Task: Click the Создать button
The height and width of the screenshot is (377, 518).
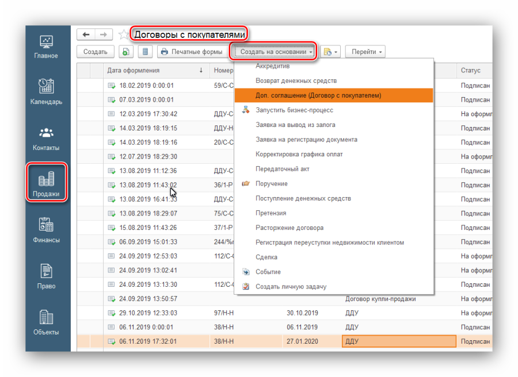Action: pyautogui.click(x=95, y=52)
